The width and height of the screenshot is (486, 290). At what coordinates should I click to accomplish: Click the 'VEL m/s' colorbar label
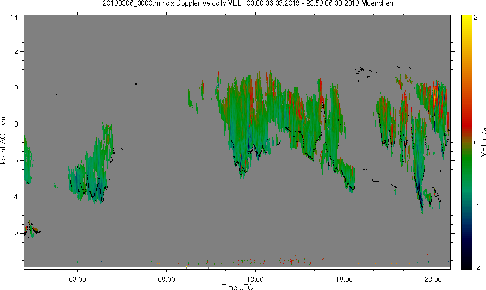pos(483,142)
